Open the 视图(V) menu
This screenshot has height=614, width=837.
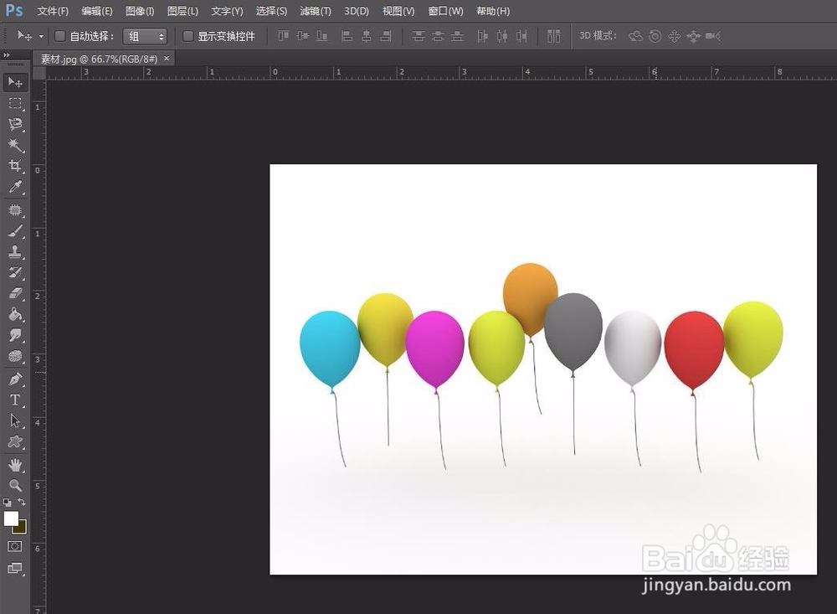[398, 11]
